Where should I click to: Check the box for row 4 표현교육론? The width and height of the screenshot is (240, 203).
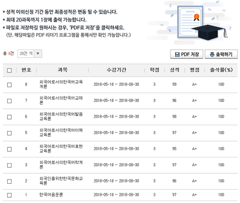click(10, 149)
